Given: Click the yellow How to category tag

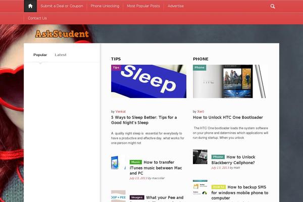Looking at the screenshot, I should click(x=219, y=187).
